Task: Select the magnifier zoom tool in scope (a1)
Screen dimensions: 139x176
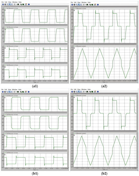Action: click(7, 4)
